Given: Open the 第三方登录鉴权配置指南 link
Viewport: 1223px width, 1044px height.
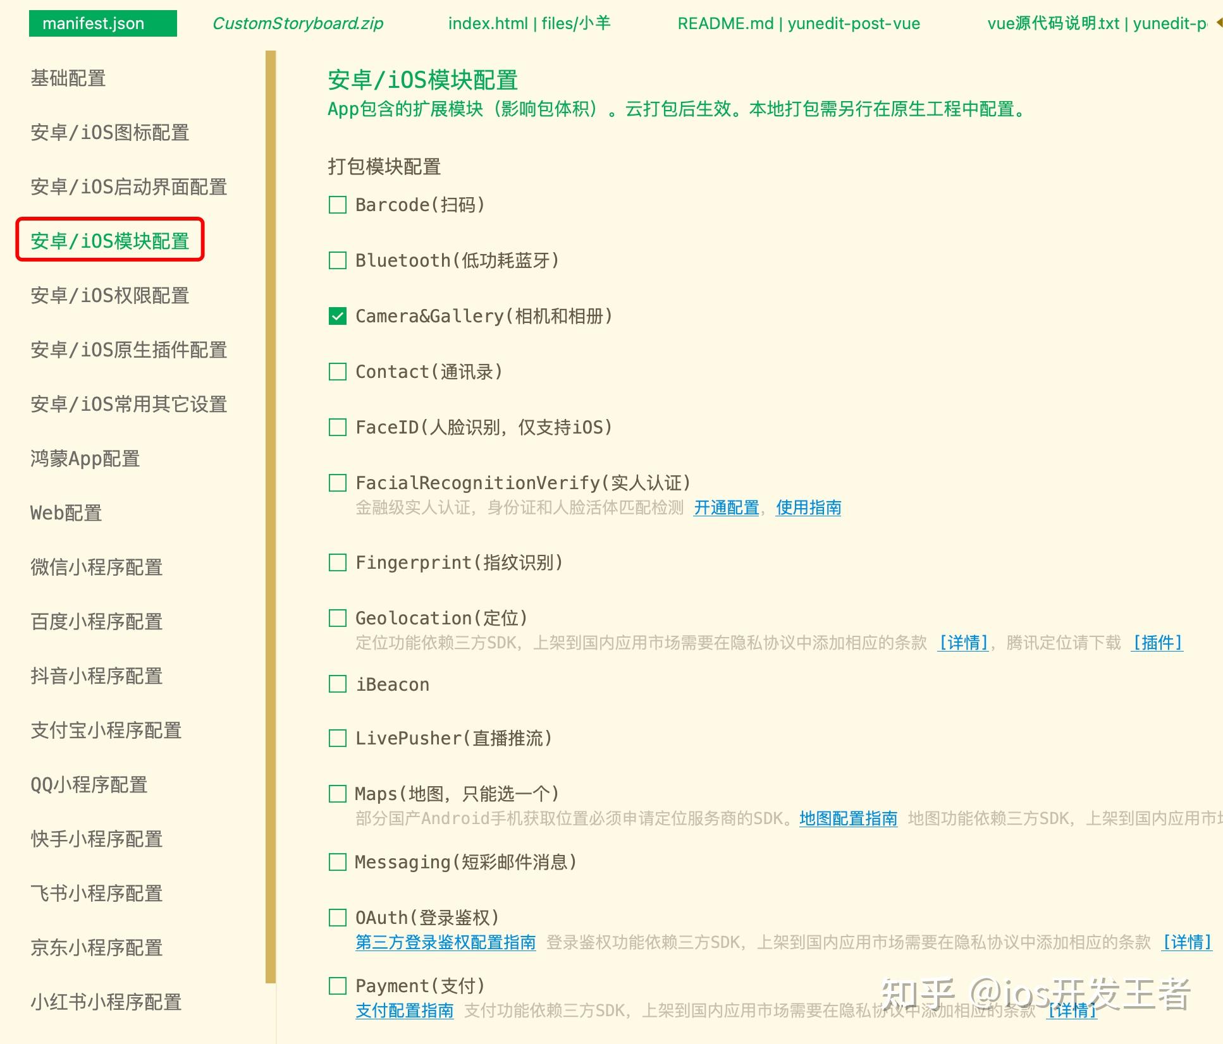Looking at the screenshot, I should [445, 942].
